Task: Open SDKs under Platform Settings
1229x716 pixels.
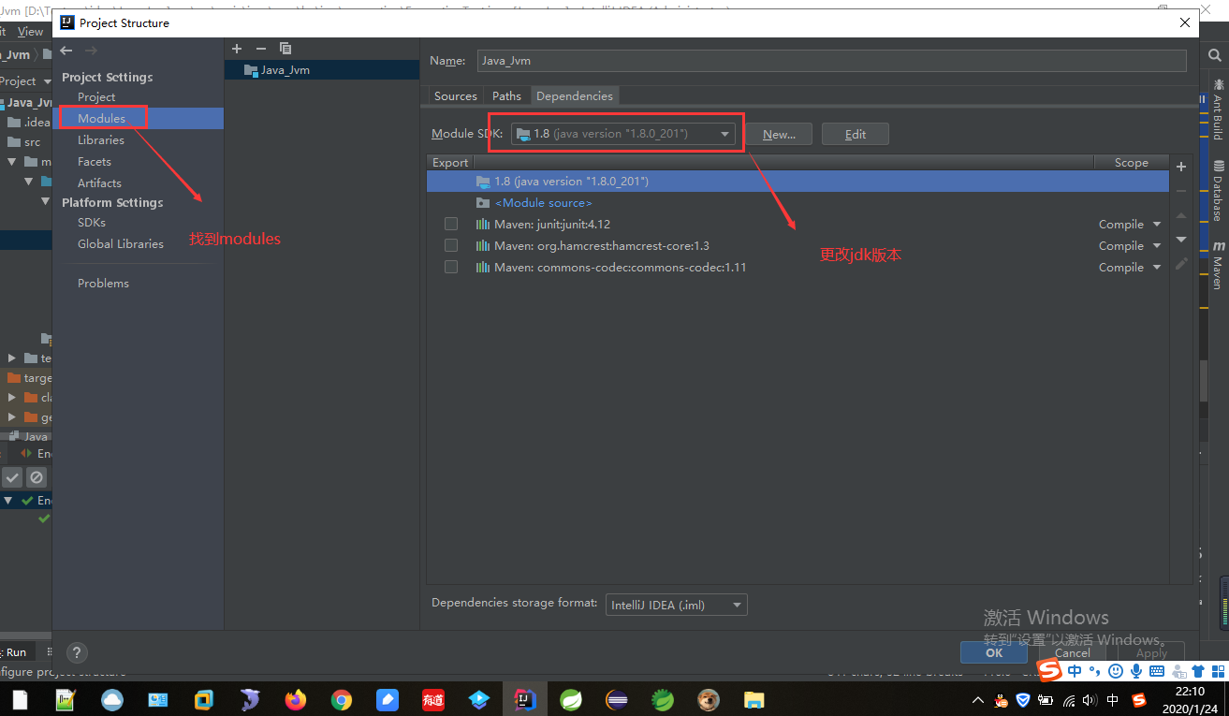Action: [x=92, y=223]
